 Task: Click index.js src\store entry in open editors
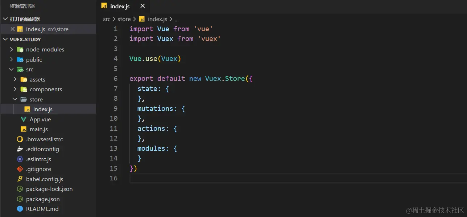coord(48,29)
